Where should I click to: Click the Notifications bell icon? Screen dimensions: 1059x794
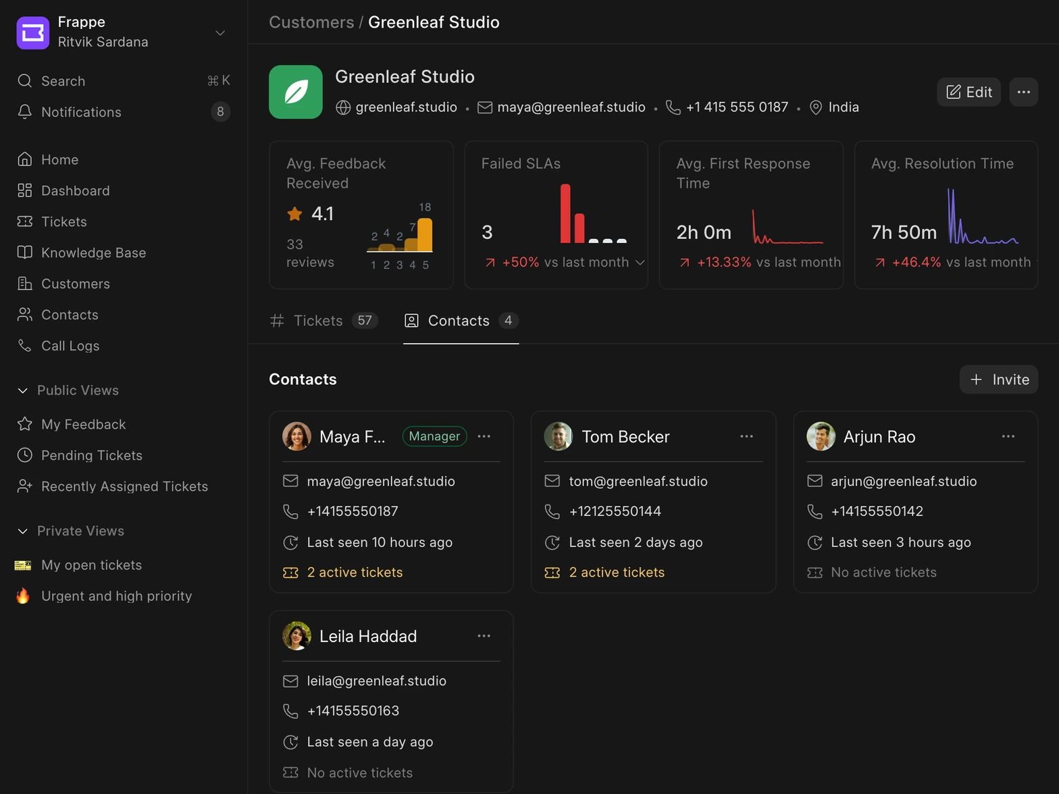click(25, 112)
